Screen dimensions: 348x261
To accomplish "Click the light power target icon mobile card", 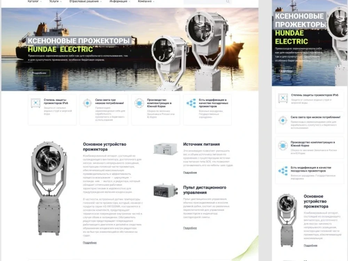I will click(283, 120).
